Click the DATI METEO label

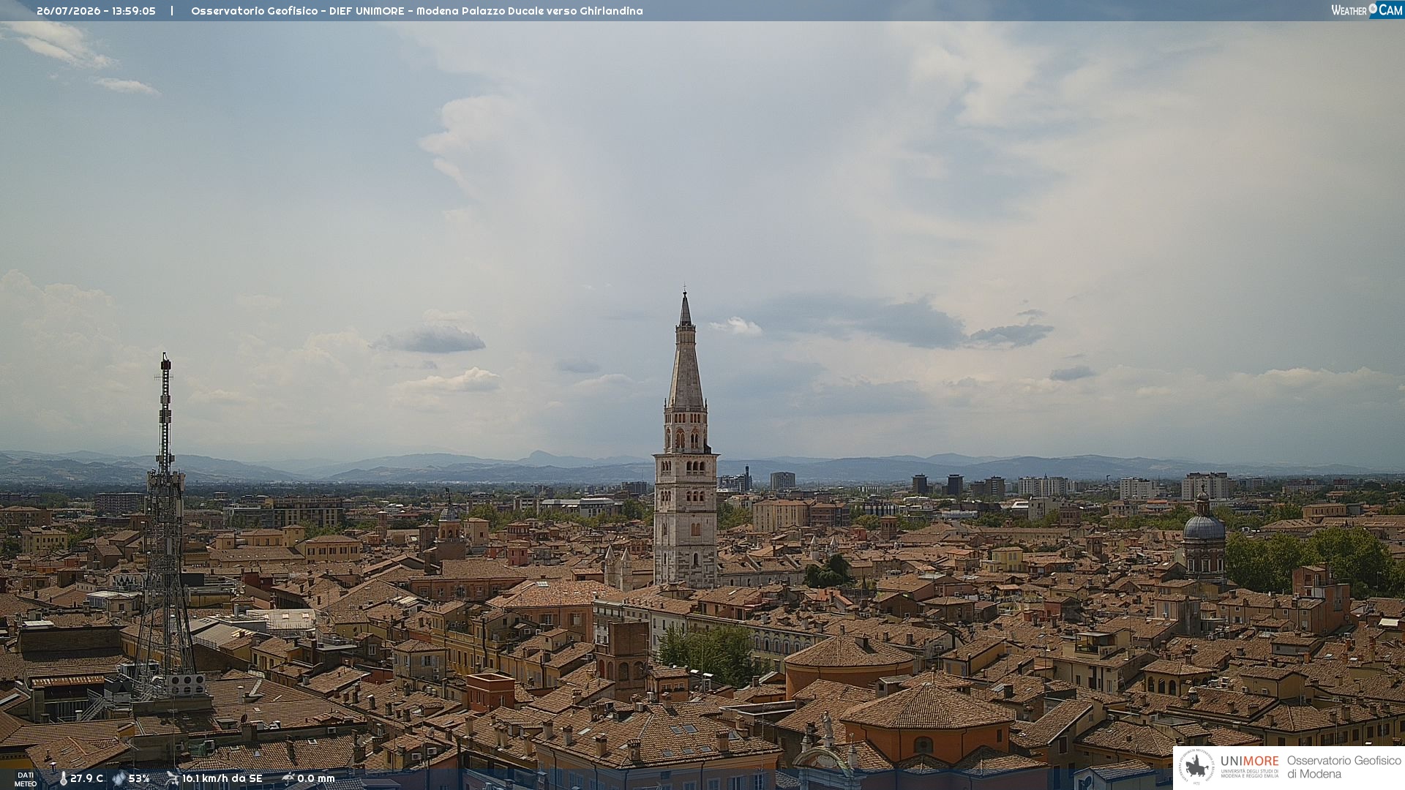[26, 780]
